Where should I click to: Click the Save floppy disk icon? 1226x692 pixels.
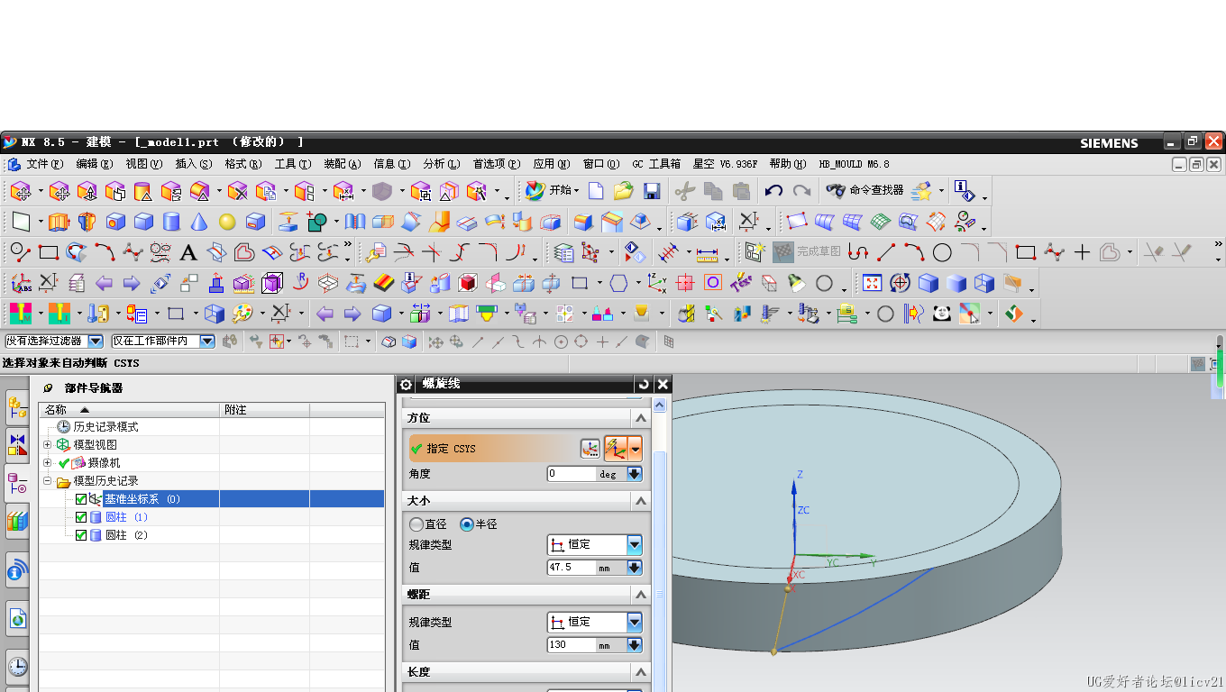pyautogui.click(x=652, y=191)
